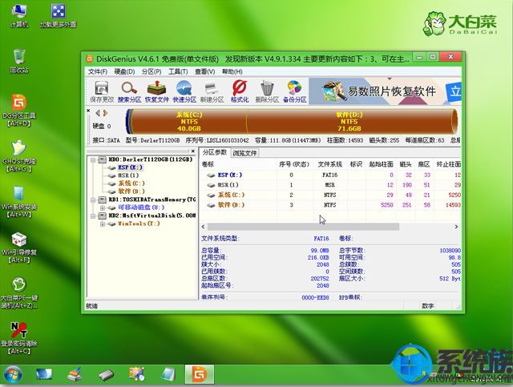This screenshot has width=513, height=387.
Task: Click the 新建分区 new partition icon
Action: point(212,91)
